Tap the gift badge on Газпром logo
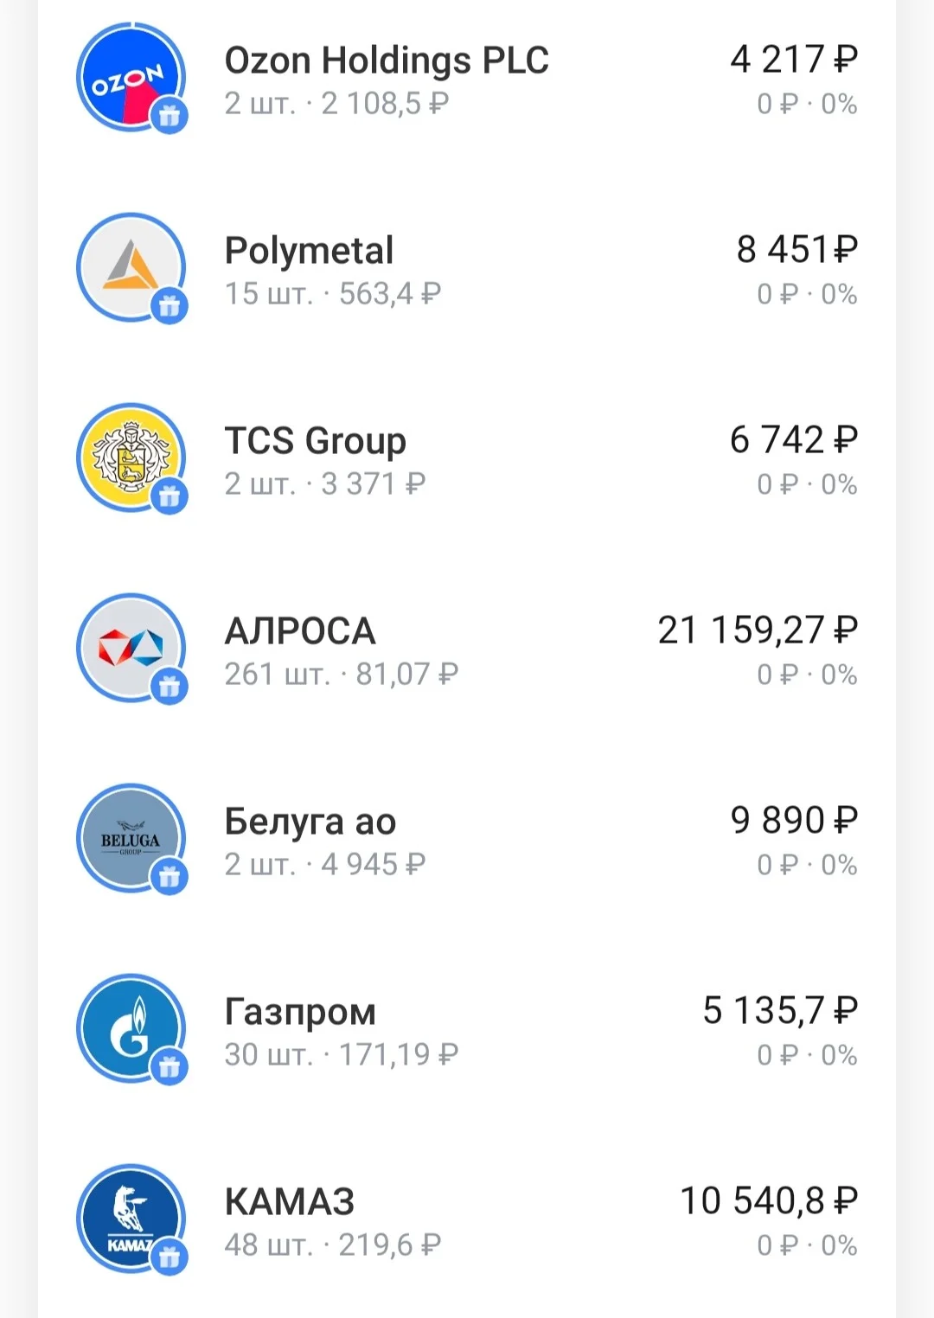The width and height of the screenshot is (934, 1318). click(x=170, y=1066)
